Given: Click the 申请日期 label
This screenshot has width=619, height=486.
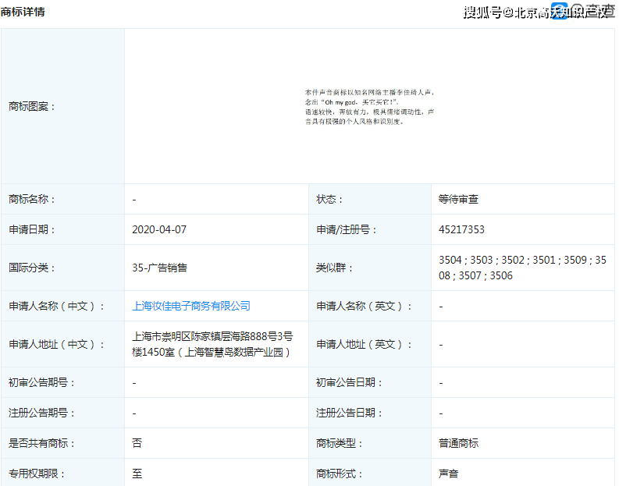Looking at the screenshot, I should tap(32, 229).
